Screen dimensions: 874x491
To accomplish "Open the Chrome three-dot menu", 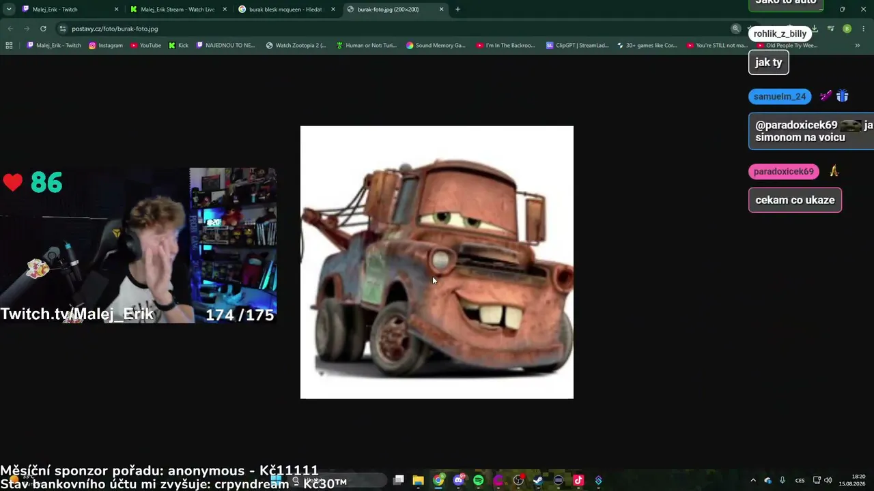I will tap(864, 29).
